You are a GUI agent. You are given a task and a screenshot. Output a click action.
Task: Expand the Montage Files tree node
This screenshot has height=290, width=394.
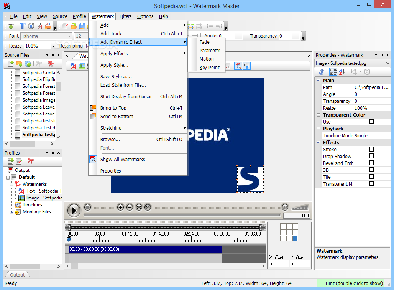(11, 212)
